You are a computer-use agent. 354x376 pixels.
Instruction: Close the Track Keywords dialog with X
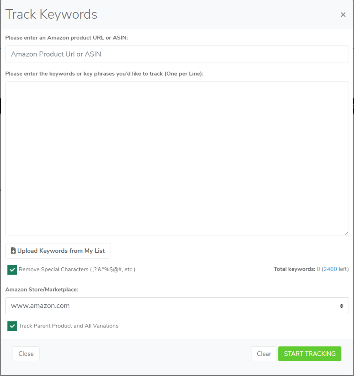pyautogui.click(x=343, y=15)
